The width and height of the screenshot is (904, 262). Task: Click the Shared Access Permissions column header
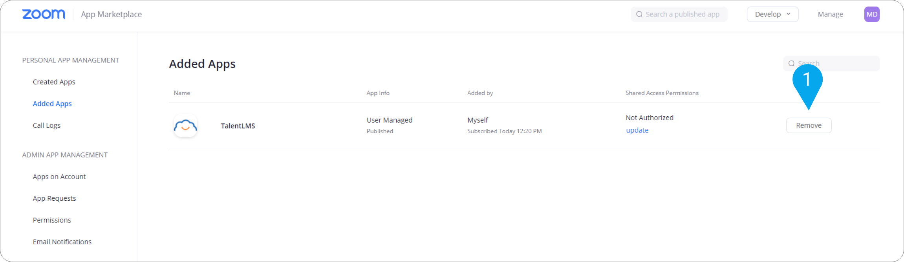point(662,93)
